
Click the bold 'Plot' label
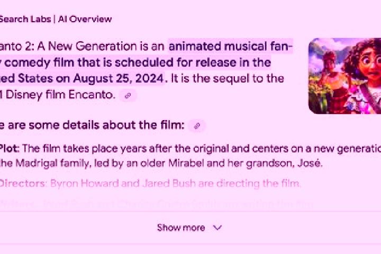9,149
